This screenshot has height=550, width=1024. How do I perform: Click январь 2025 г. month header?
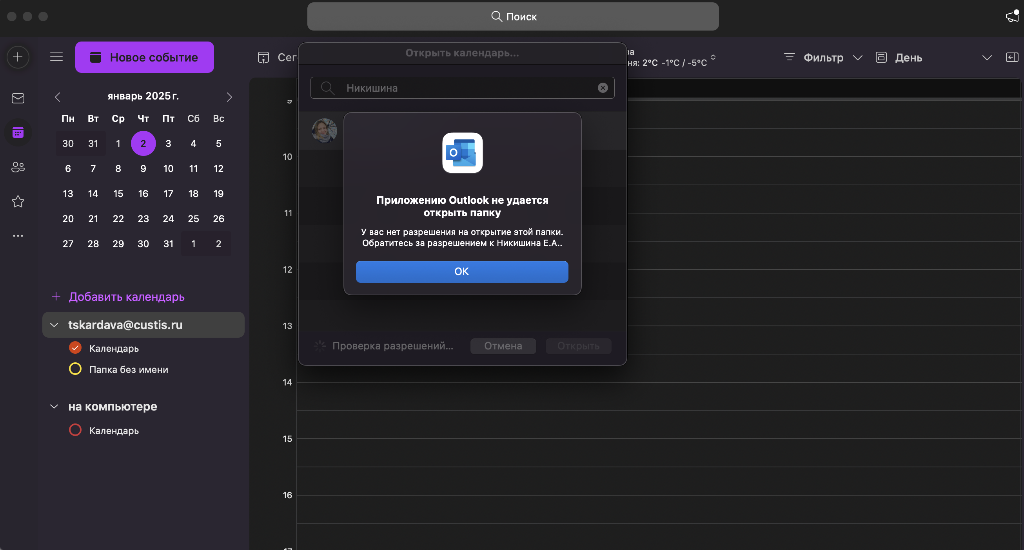(x=143, y=96)
